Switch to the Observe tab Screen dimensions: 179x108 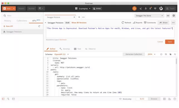pyautogui.click(x=90, y=49)
